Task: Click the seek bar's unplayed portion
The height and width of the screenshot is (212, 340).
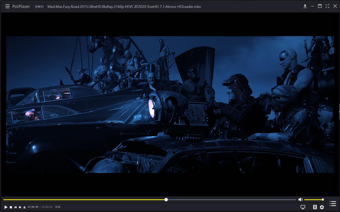Action: tap(232, 200)
